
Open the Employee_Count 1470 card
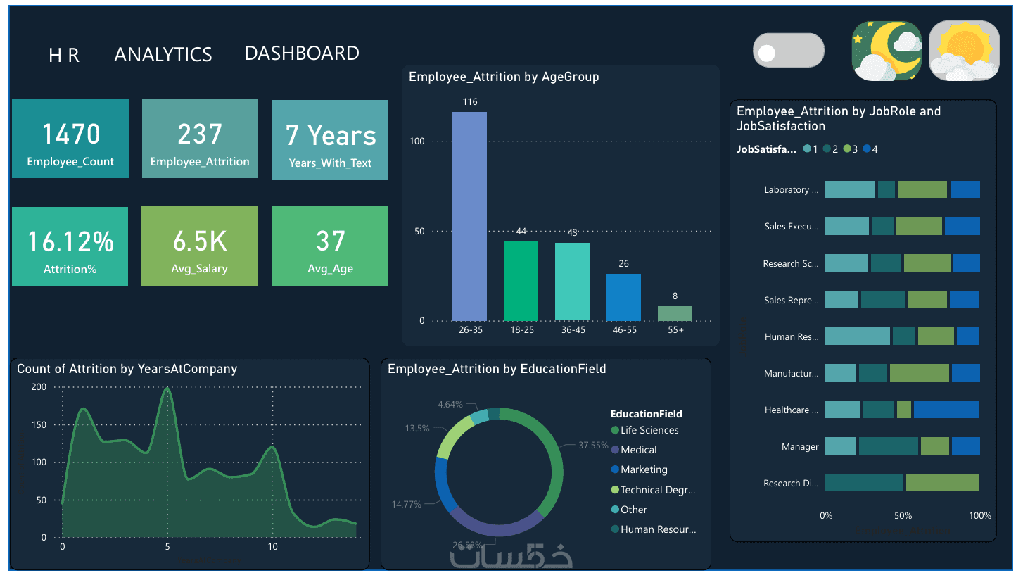pyautogui.click(x=70, y=139)
